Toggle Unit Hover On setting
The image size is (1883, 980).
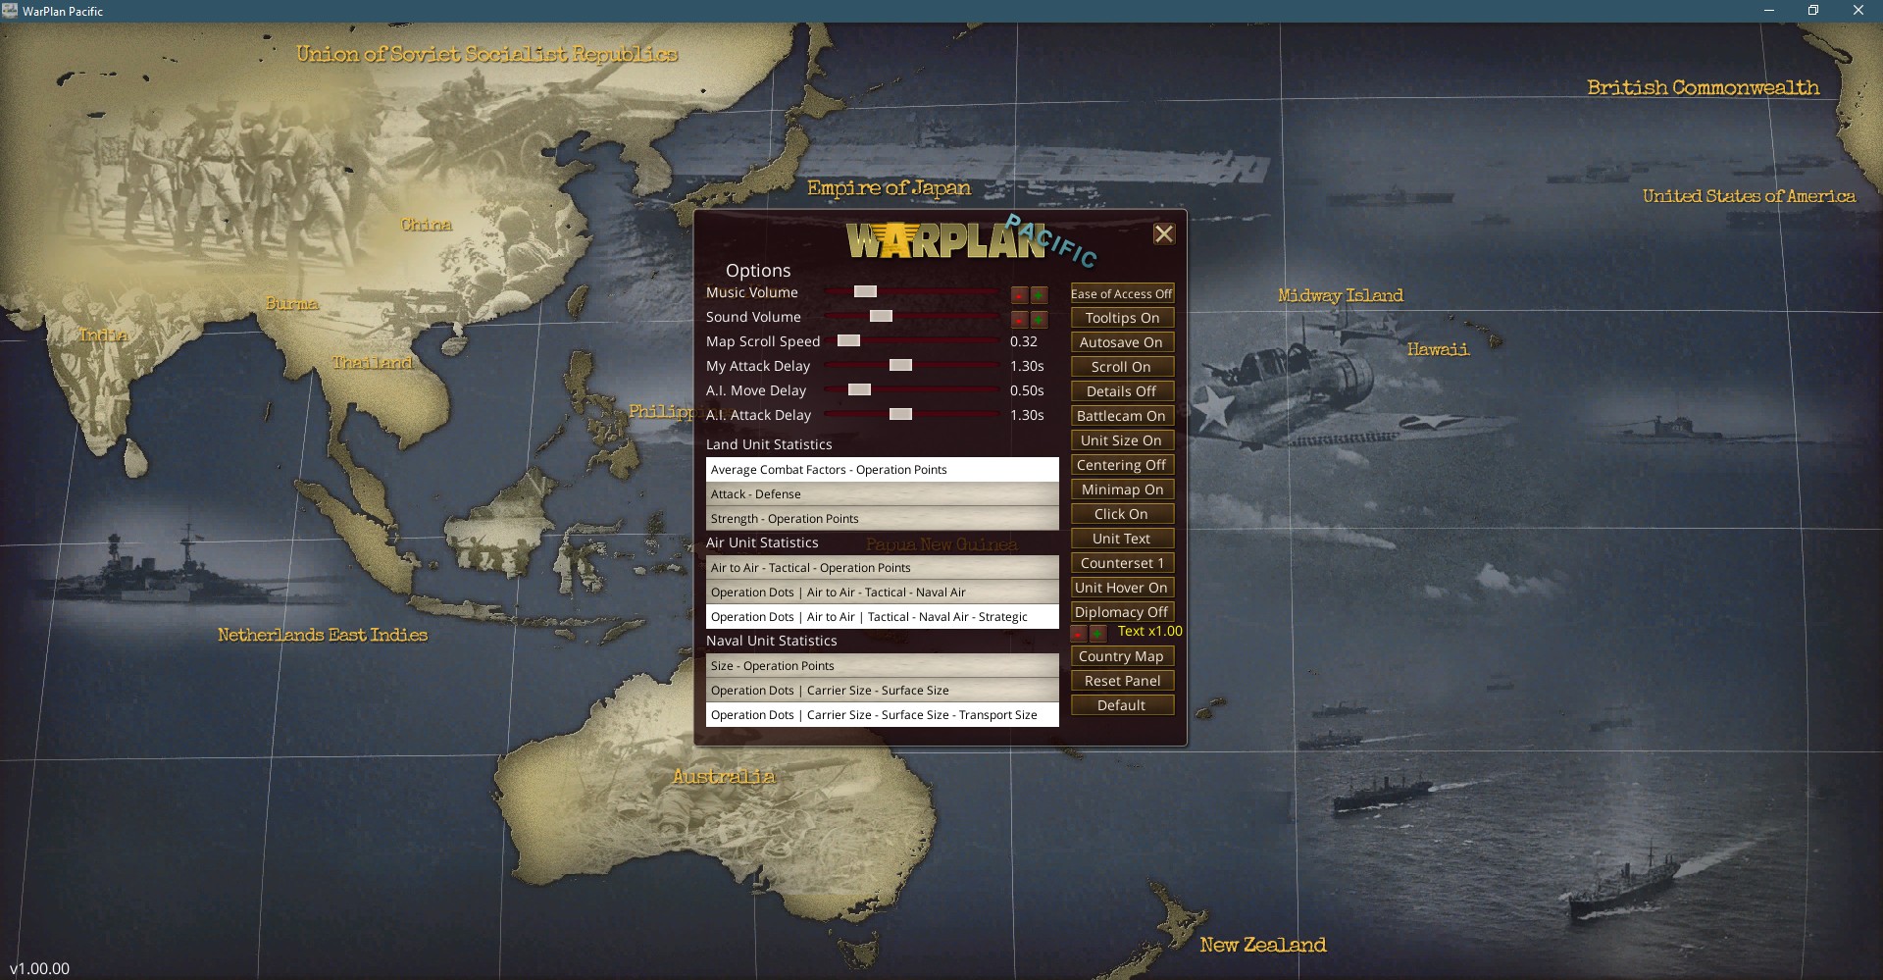1122,588
